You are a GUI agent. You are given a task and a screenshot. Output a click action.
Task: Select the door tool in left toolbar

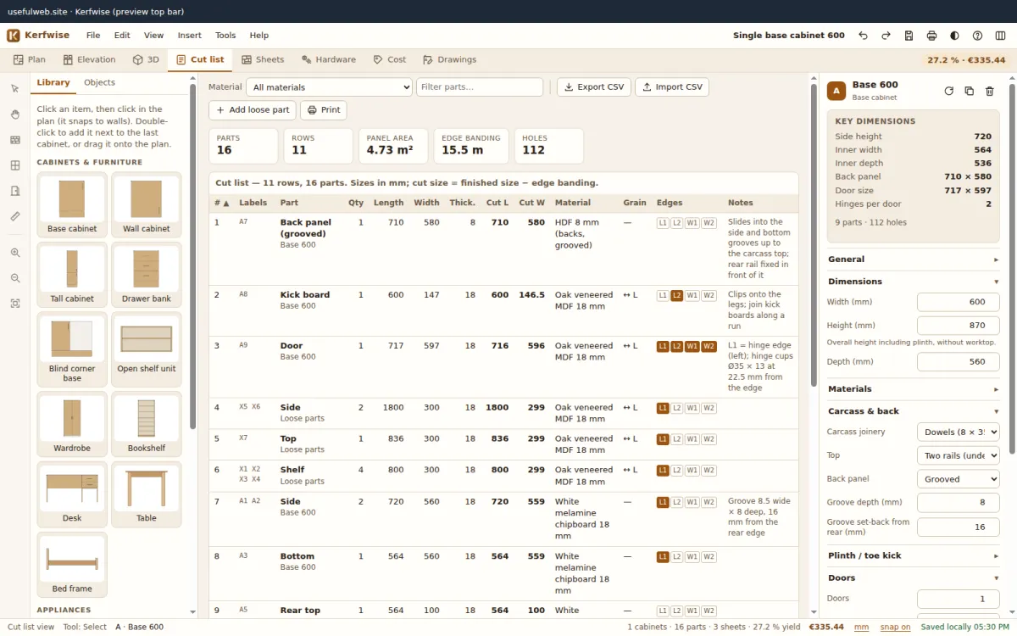14,191
